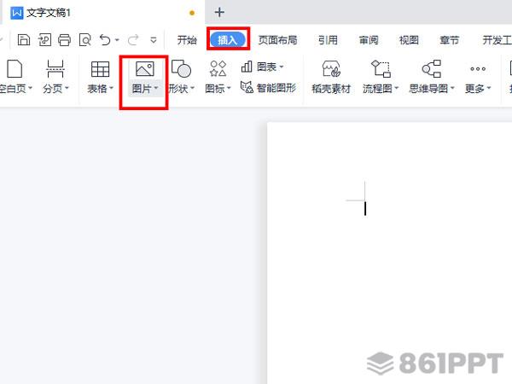
Task: Switch to the 开始 tab
Action: [x=187, y=40]
